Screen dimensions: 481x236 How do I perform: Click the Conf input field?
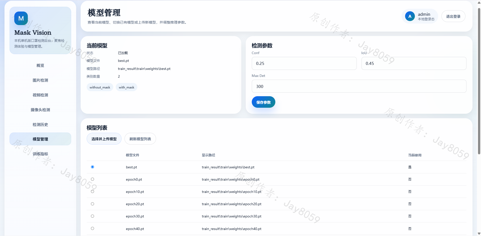click(304, 63)
